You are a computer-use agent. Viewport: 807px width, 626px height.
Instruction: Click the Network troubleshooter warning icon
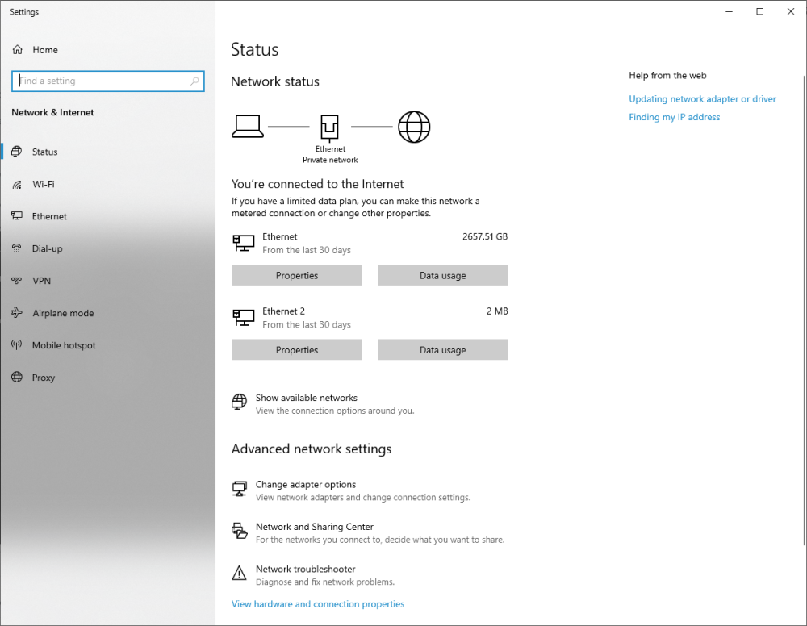click(x=239, y=574)
